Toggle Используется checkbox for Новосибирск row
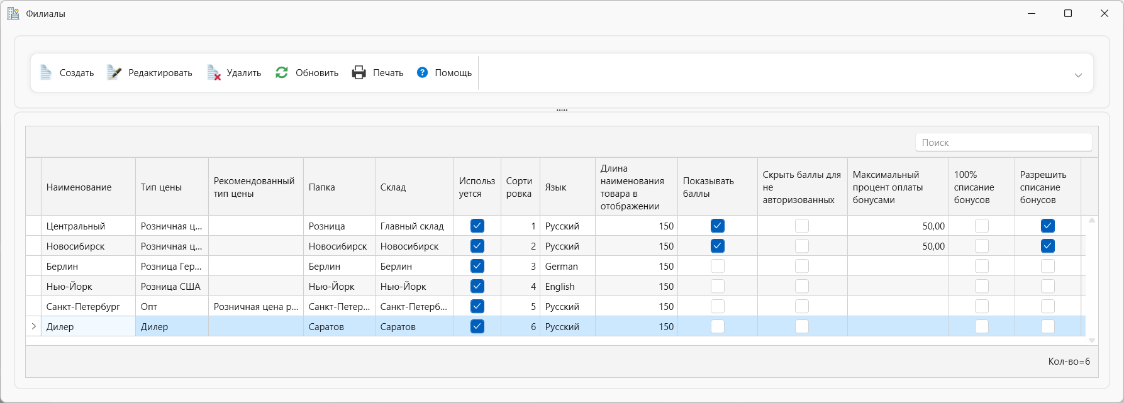Viewport: 1124px width, 403px height. coord(477,246)
